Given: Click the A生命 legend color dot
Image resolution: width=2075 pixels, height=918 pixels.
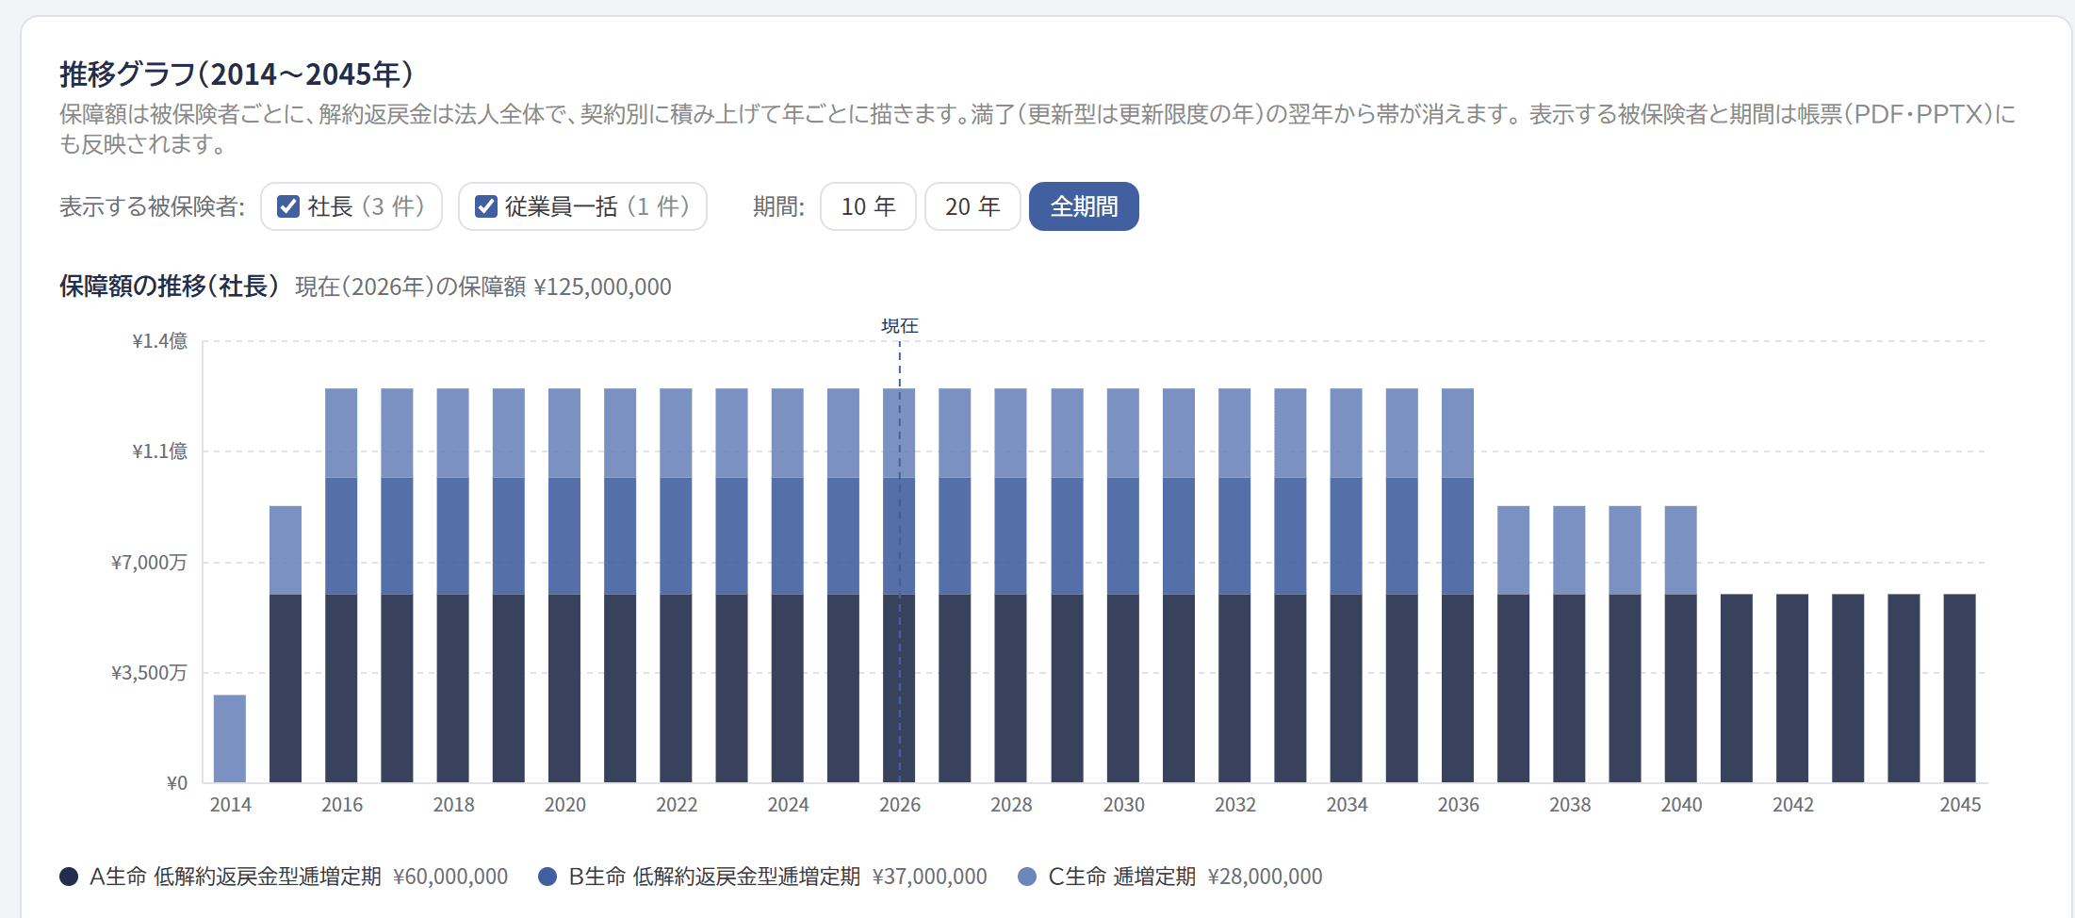Looking at the screenshot, I should point(69,877).
